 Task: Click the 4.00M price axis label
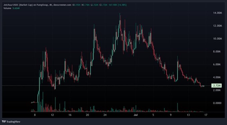point(217,77)
